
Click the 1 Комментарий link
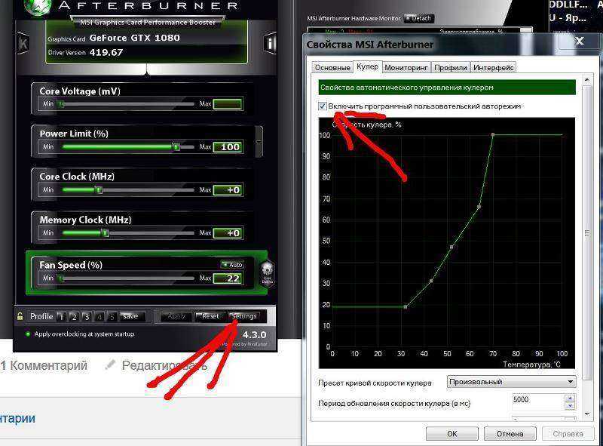(44, 365)
